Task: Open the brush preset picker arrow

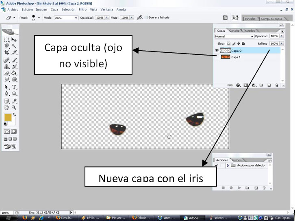Action: click(x=39, y=18)
